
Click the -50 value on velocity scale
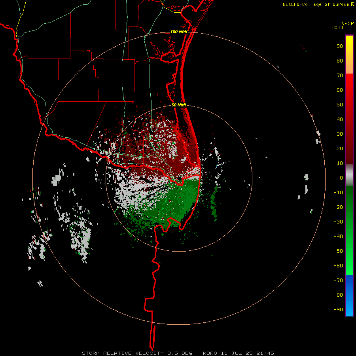click(x=338, y=251)
